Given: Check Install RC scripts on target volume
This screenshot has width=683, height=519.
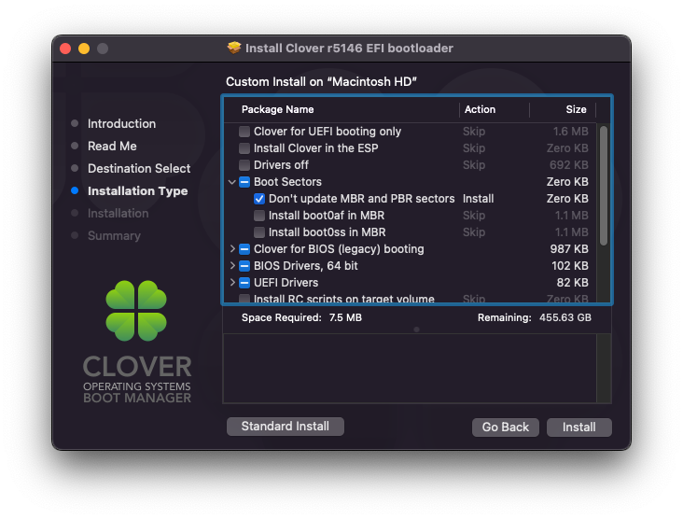Looking at the screenshot, I should [x=244, y=299].
